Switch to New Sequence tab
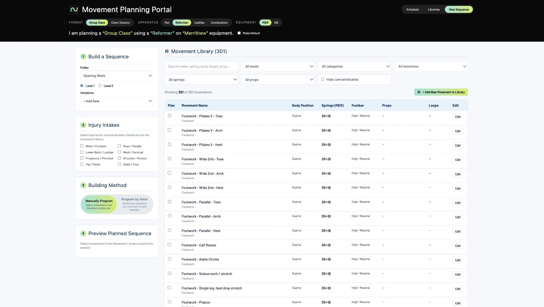The height and width of the screenshot is (307, 544). coord(459,10)
